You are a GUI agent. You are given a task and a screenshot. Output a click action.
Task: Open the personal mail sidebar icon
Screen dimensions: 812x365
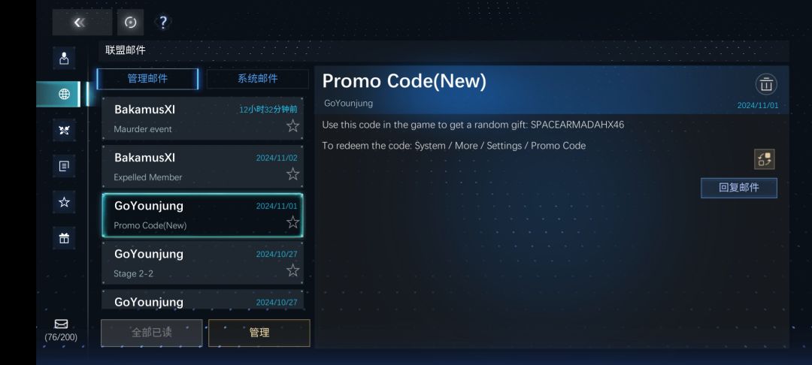click(x=64, y=58)
